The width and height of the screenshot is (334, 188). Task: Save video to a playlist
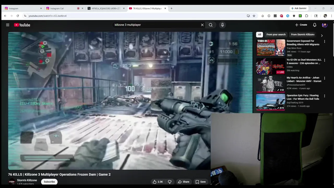click(200, 182)
